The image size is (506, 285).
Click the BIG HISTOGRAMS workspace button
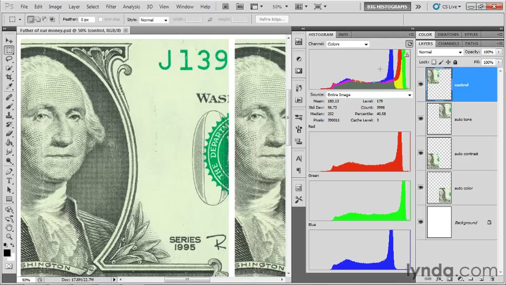(387, 7)
